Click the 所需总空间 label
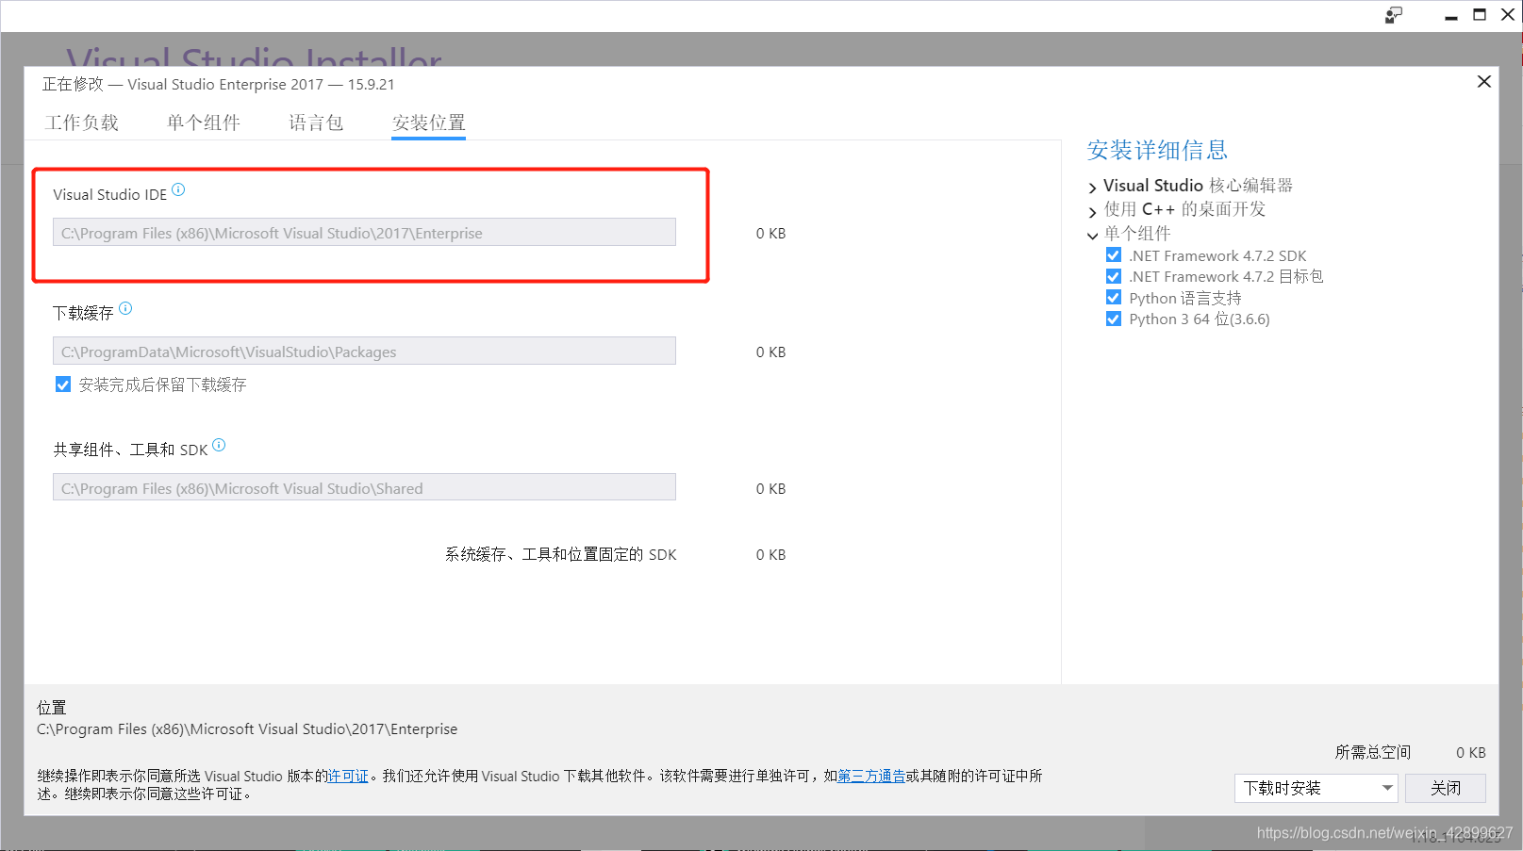Image resolution: width=1523 pixels, height=851 pixels. (1373, 752)
